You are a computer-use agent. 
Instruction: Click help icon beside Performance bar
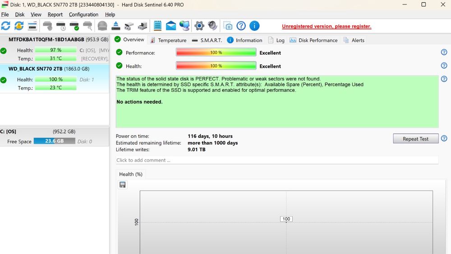pos(444,52)
